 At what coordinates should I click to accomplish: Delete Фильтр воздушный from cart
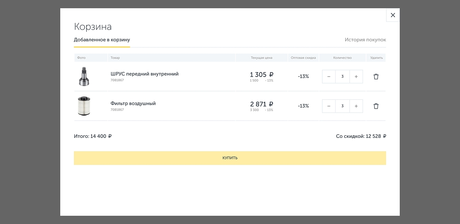pos(376,106)
